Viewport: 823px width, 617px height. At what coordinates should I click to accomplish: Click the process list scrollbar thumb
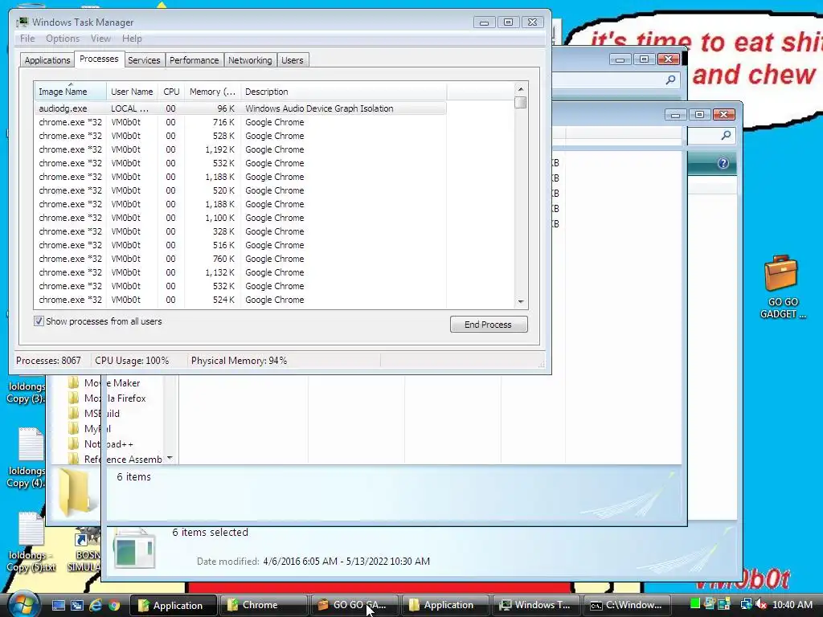pyautogui.click(x=521, y=102)
